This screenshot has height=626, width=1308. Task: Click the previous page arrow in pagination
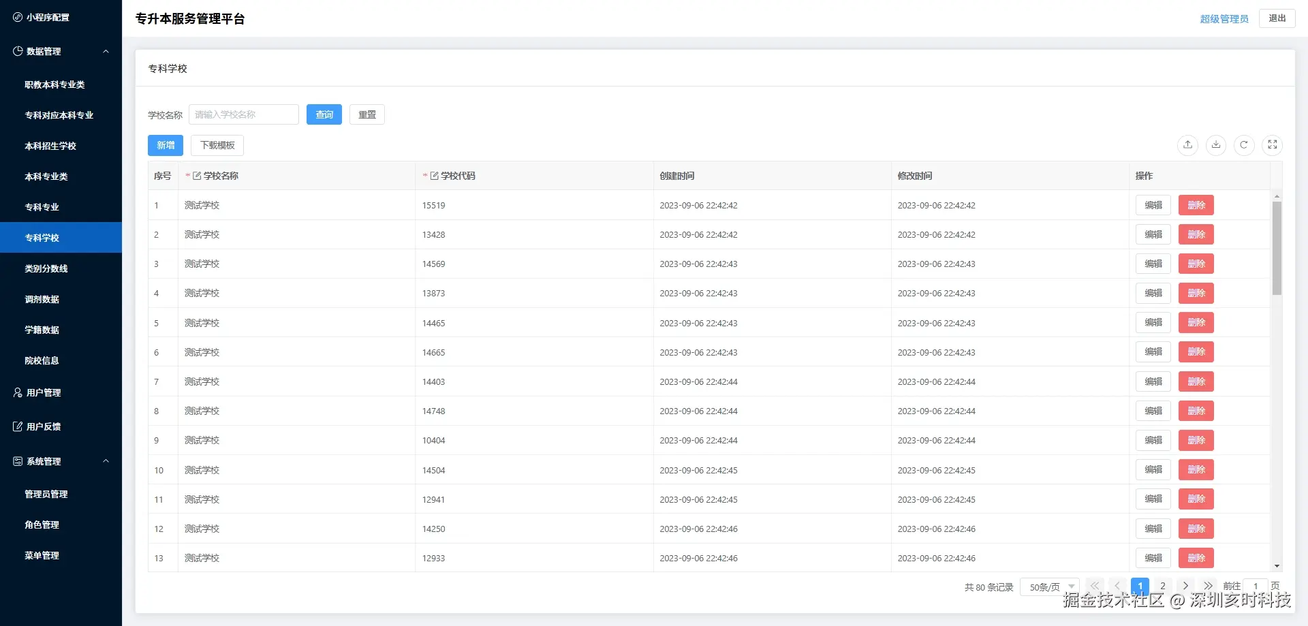[1117, 586]
